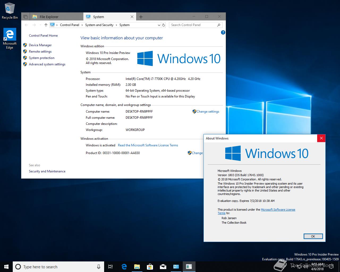The height and width of the screenshot is (272, 340).
Task: Select the About Windows taskbar button
Action: click(189, 267)
